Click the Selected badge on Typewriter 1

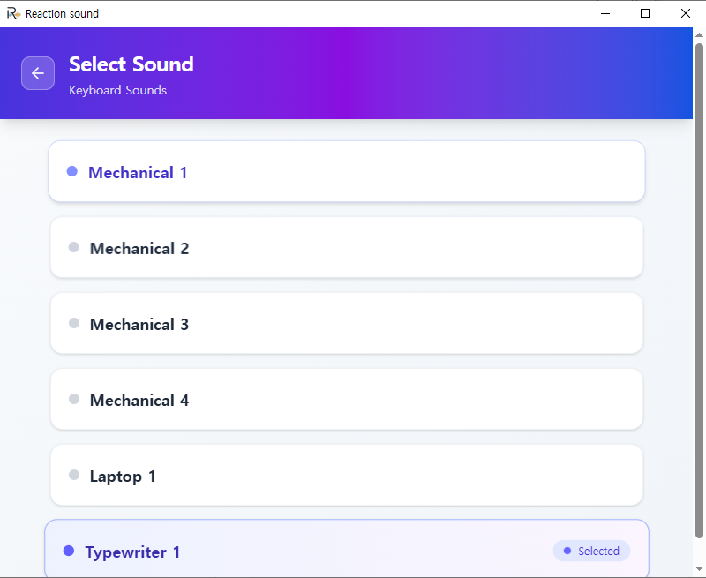click(x=591, y=551)
